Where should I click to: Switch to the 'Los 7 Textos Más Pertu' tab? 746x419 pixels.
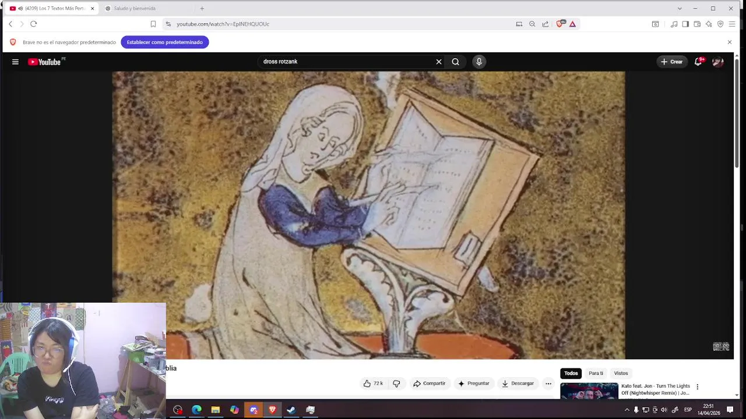[51, 8]
